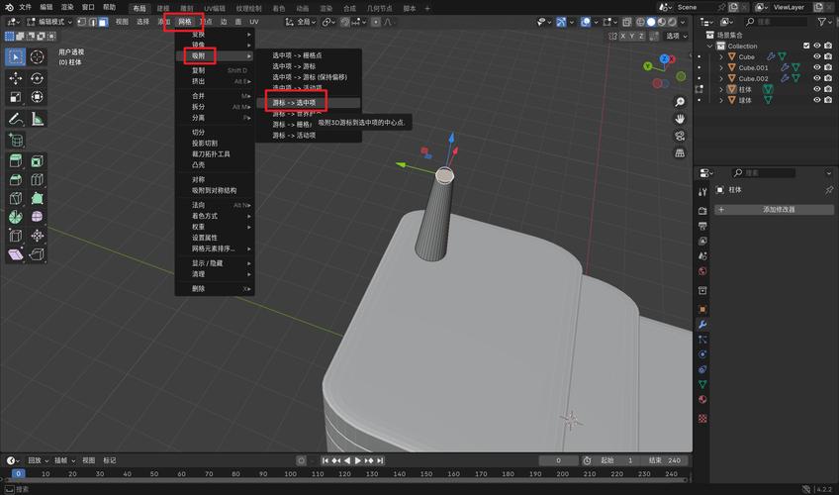Viewport: 839px width, 495px height.
Task: Expand the Cube object in outliner
Action: coord(720,56)
